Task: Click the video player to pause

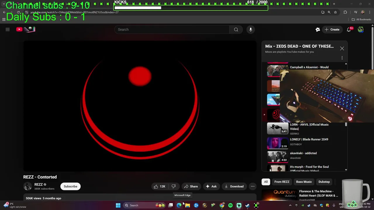Action: pyautogui.click(x=140, y=106)
